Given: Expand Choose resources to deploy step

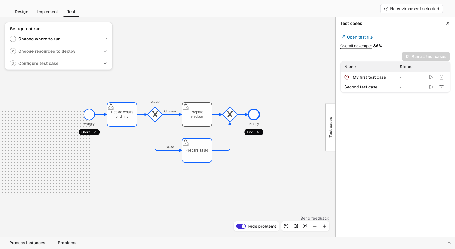Looking at the screenshot, I should click(59, 51).
